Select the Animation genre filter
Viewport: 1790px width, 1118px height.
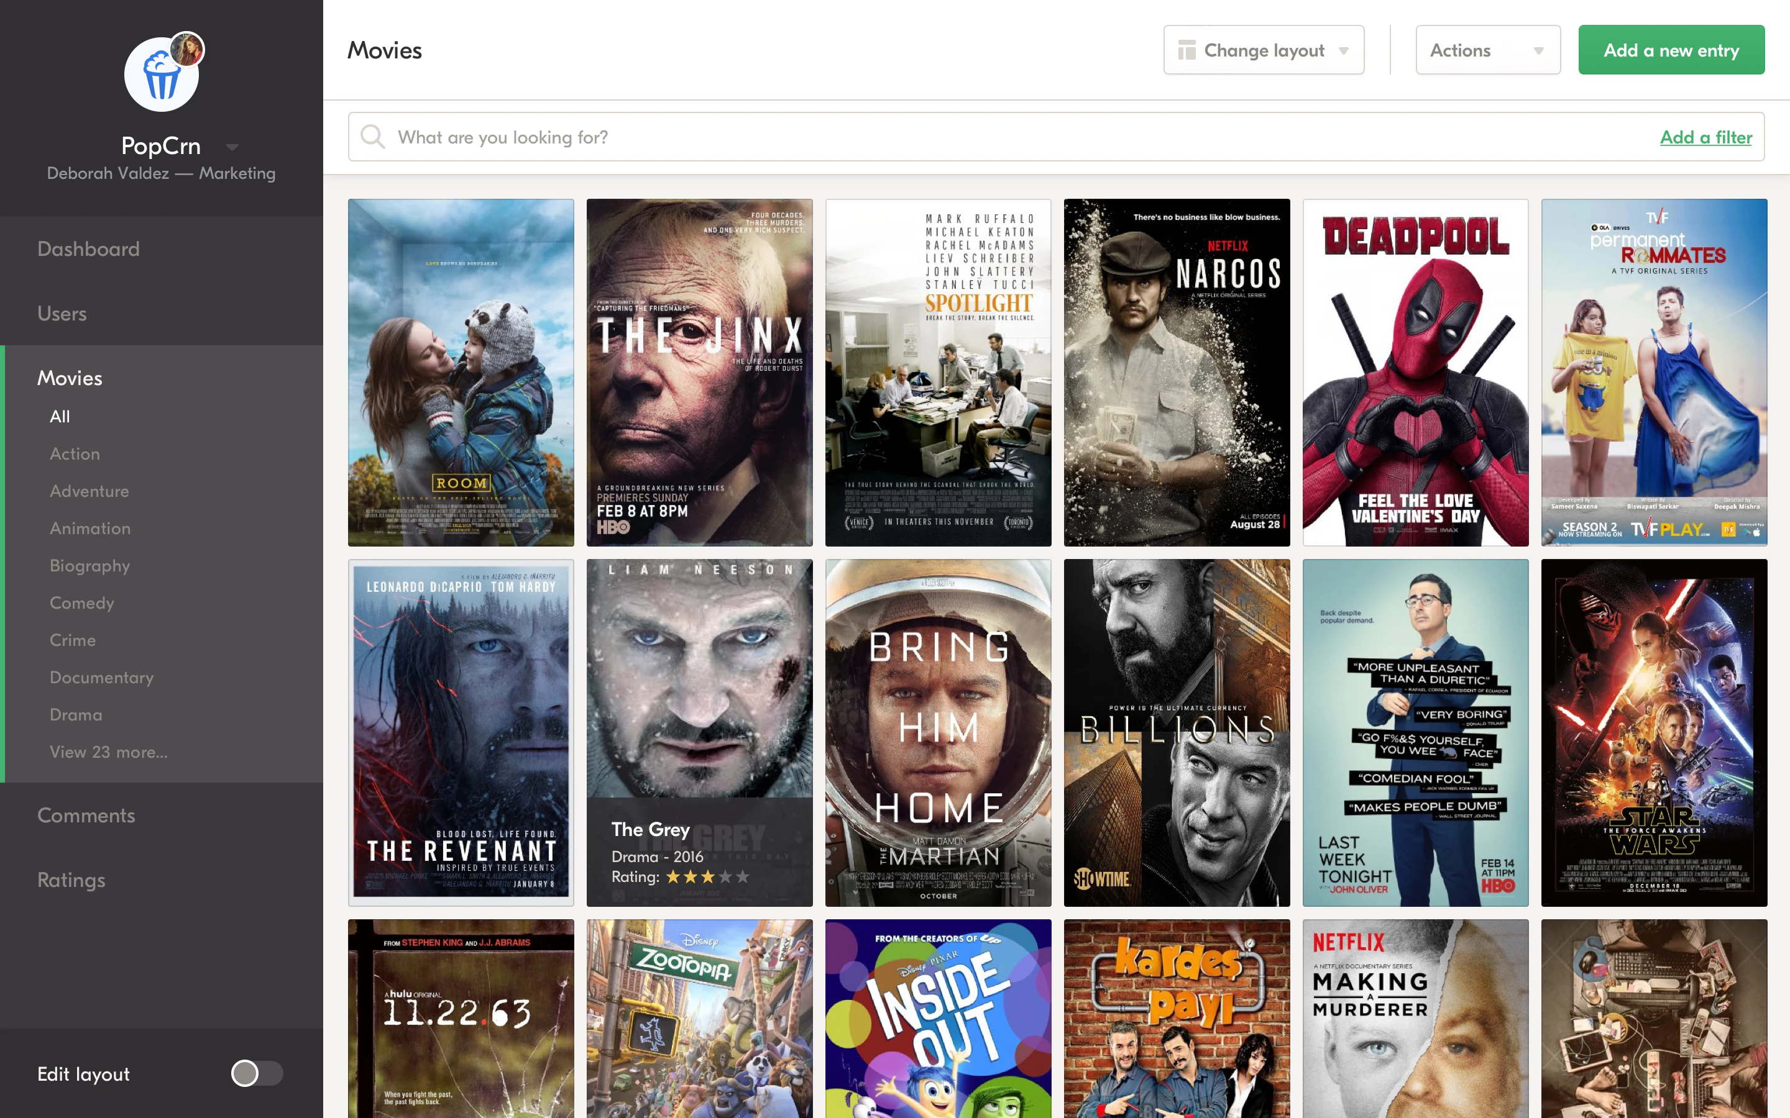[90, 528]
